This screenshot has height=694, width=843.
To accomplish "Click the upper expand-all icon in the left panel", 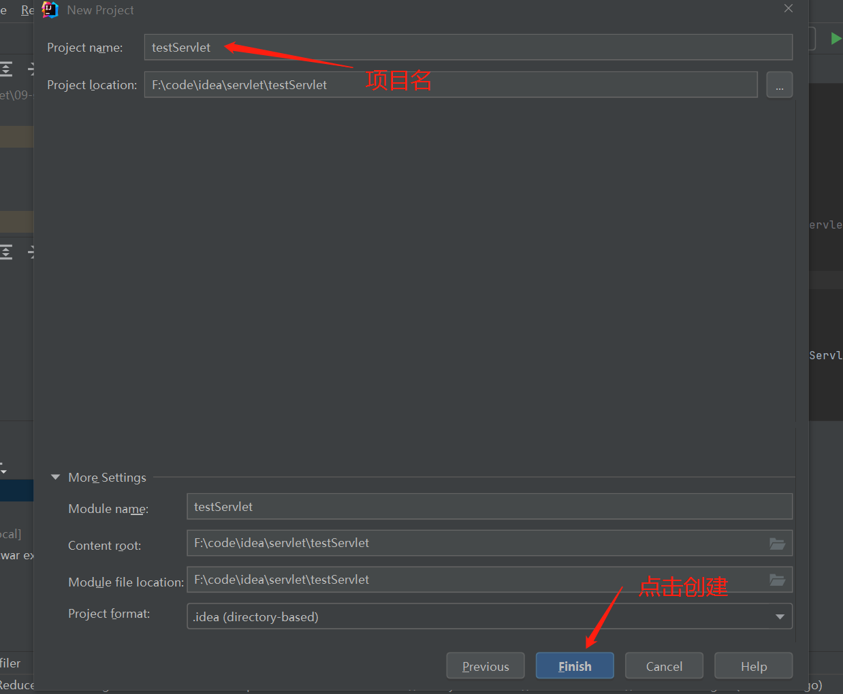I will 6,68.
